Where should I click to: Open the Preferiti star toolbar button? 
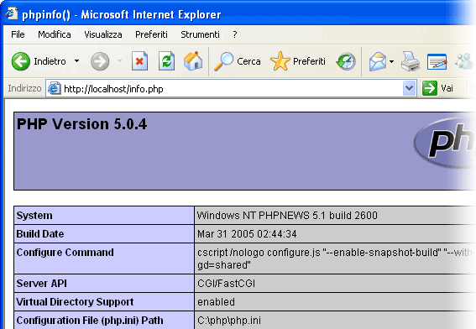click(298, 61)
